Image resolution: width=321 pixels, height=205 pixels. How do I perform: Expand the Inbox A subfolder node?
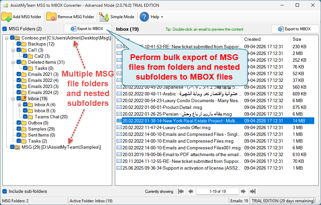pyautogui.click(x=20, y=105)
